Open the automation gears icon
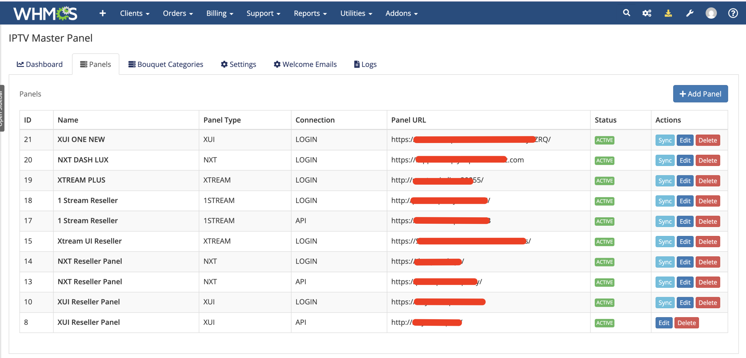This screenshot has height=358, width=746. 647,13
